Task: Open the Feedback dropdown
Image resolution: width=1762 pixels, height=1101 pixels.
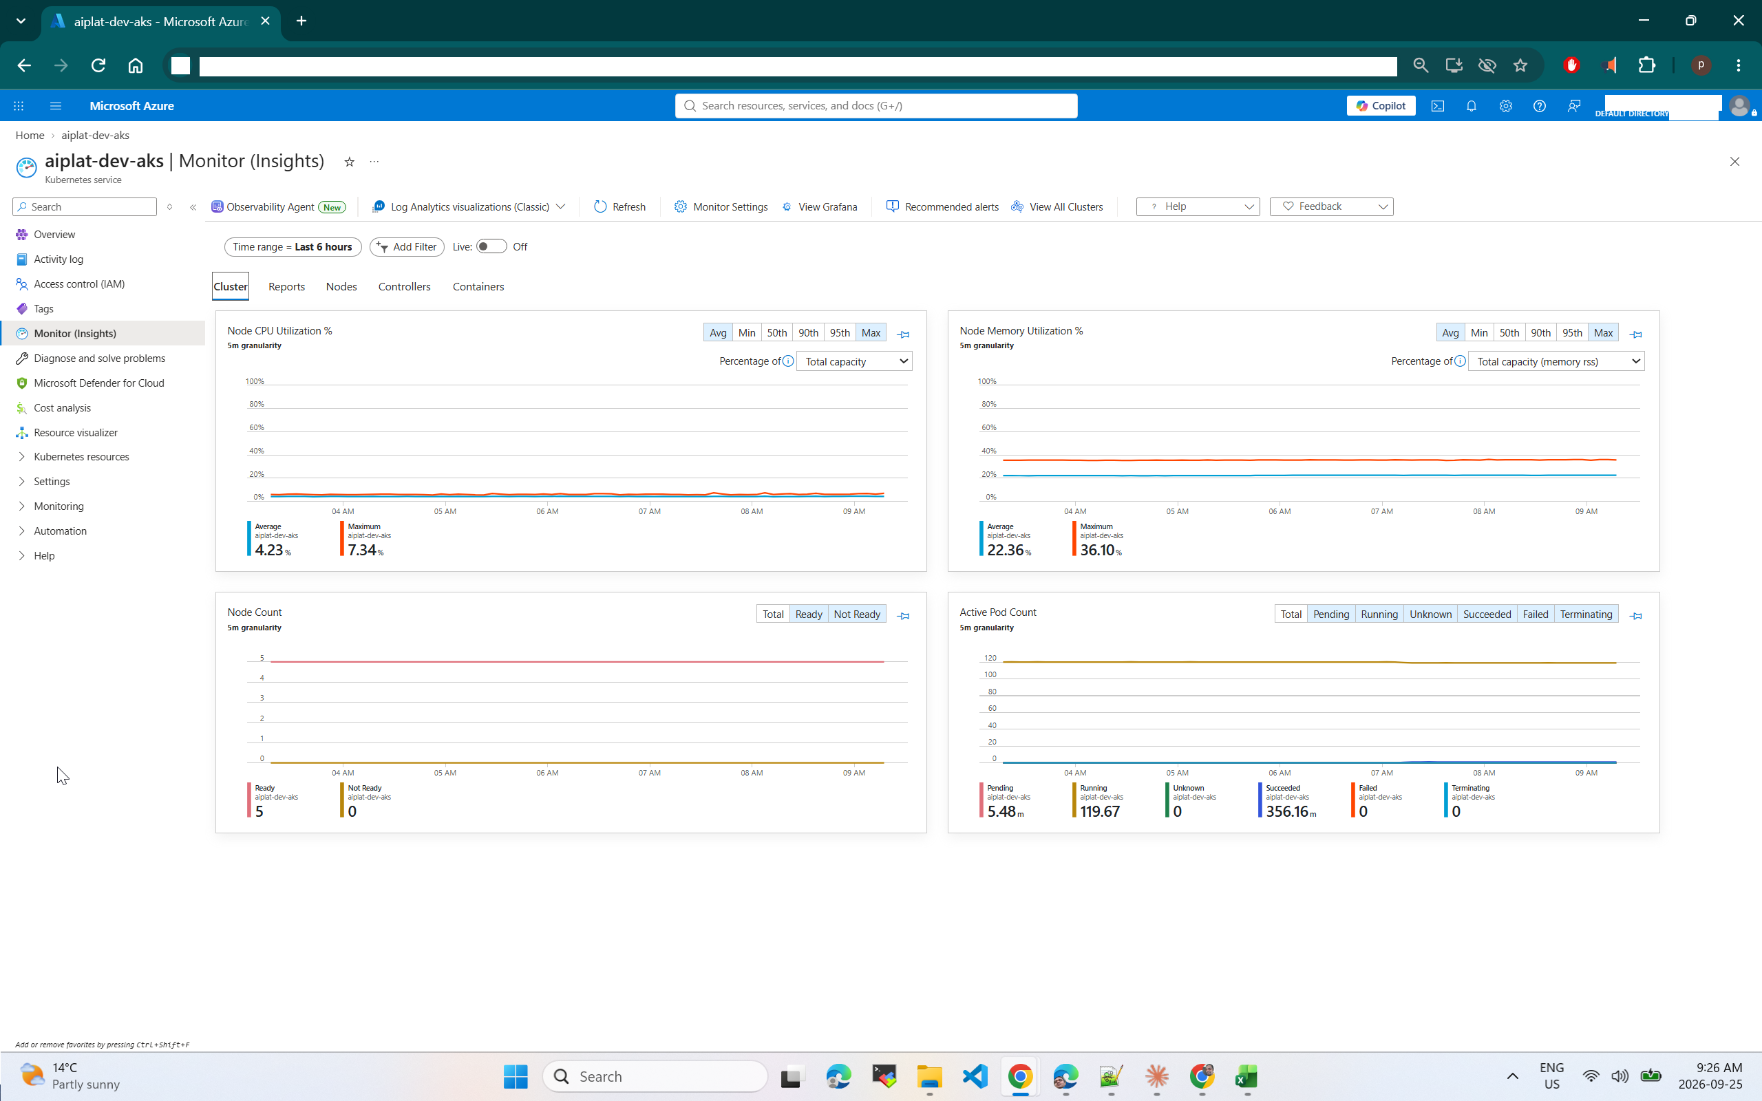Action: pos(1331,207)
